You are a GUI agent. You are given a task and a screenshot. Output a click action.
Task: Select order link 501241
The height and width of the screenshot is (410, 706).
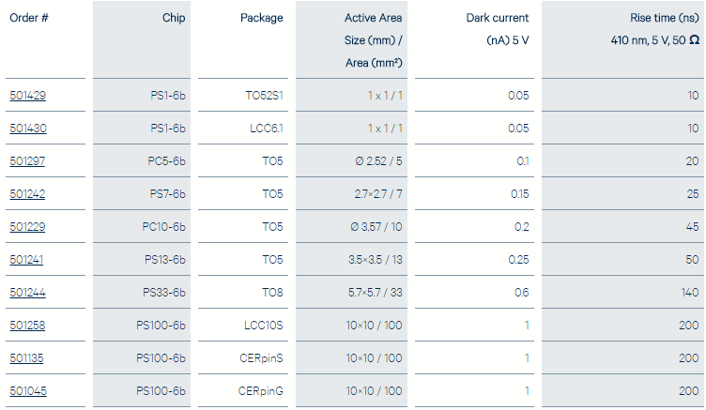point(26,260)
